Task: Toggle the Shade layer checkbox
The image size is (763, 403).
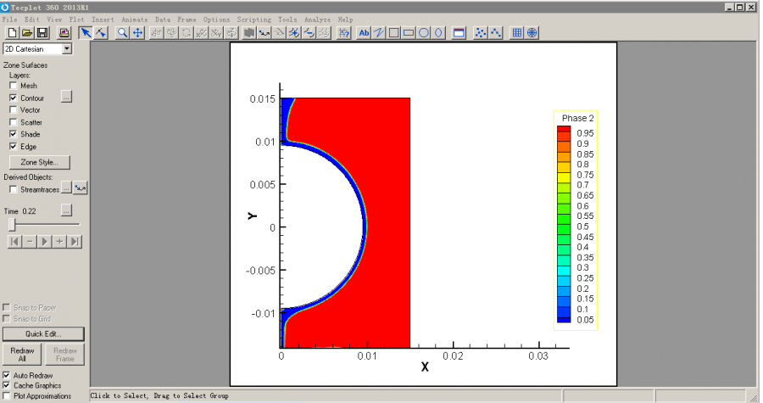Action: [x=14, y=134]
